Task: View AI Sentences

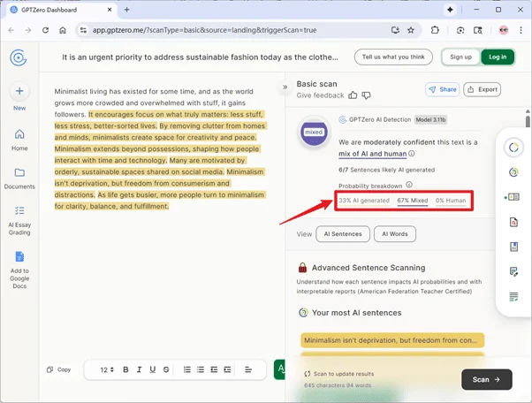Action: point(343,234)
